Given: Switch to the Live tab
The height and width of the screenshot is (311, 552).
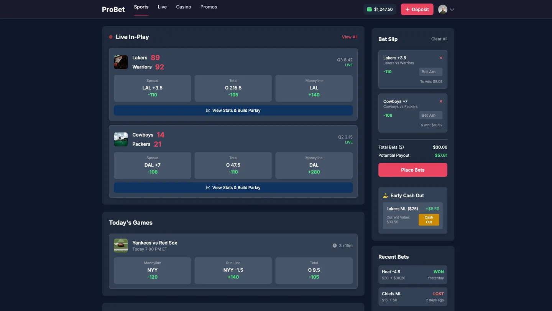Looking at the screenshot, I should 162,7.
